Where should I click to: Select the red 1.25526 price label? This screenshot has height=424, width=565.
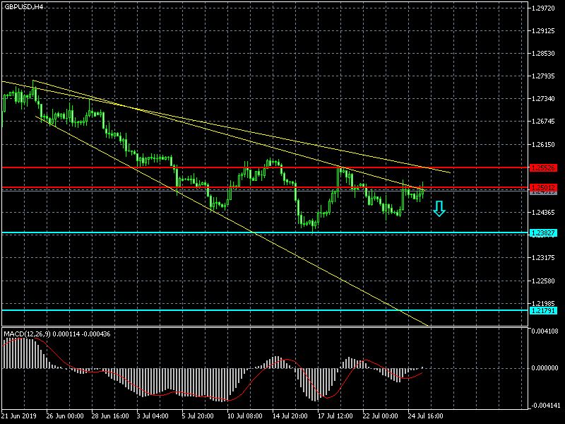(543, 168)
